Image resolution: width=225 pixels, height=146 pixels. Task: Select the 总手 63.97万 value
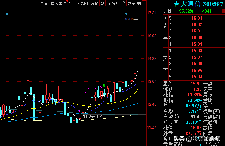(193, 106)
